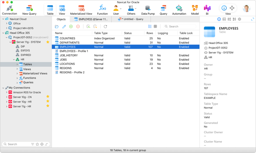Viewport: 256px width, 153px height.
Task: Show the DDL tab icon in the right pane
Action: coord(224,19)
